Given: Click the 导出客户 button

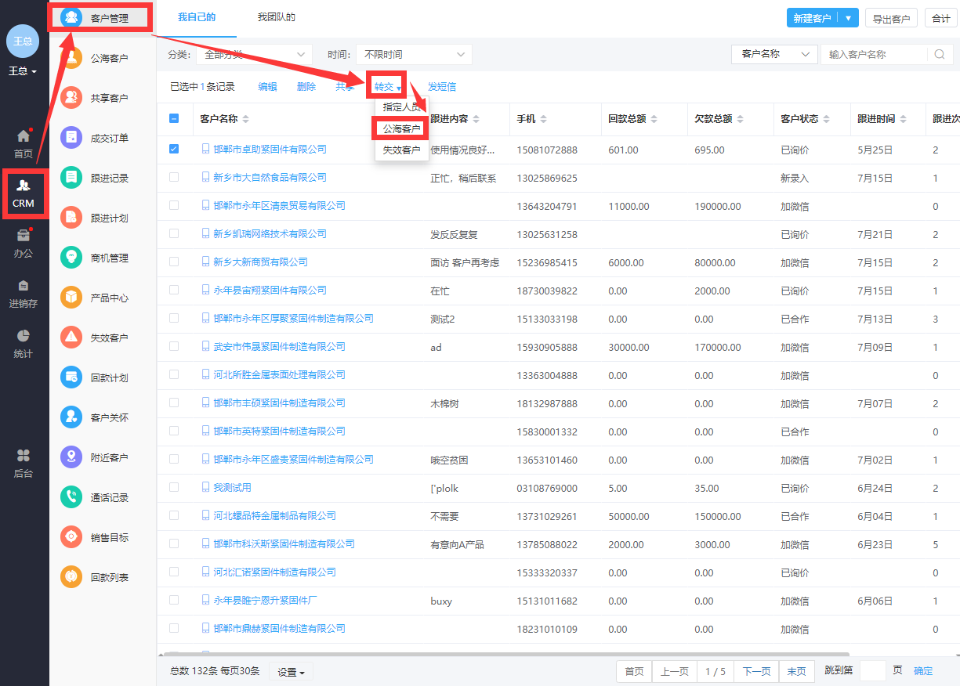Looking at the screenshot, I should 892,19.
